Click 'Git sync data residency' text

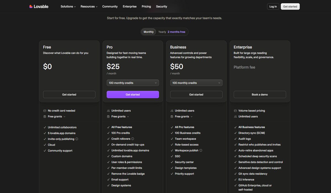(253, 174)
